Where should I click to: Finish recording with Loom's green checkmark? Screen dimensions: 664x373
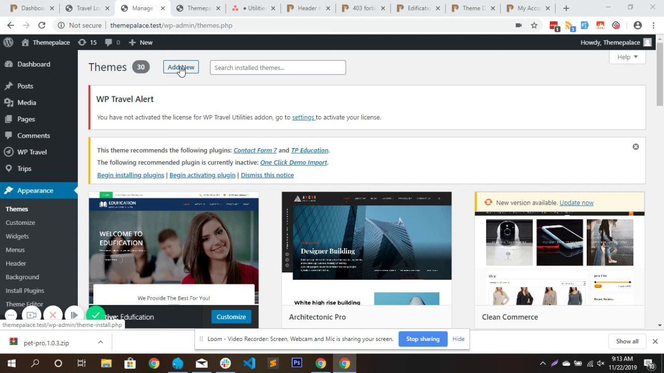click(95, 314)
